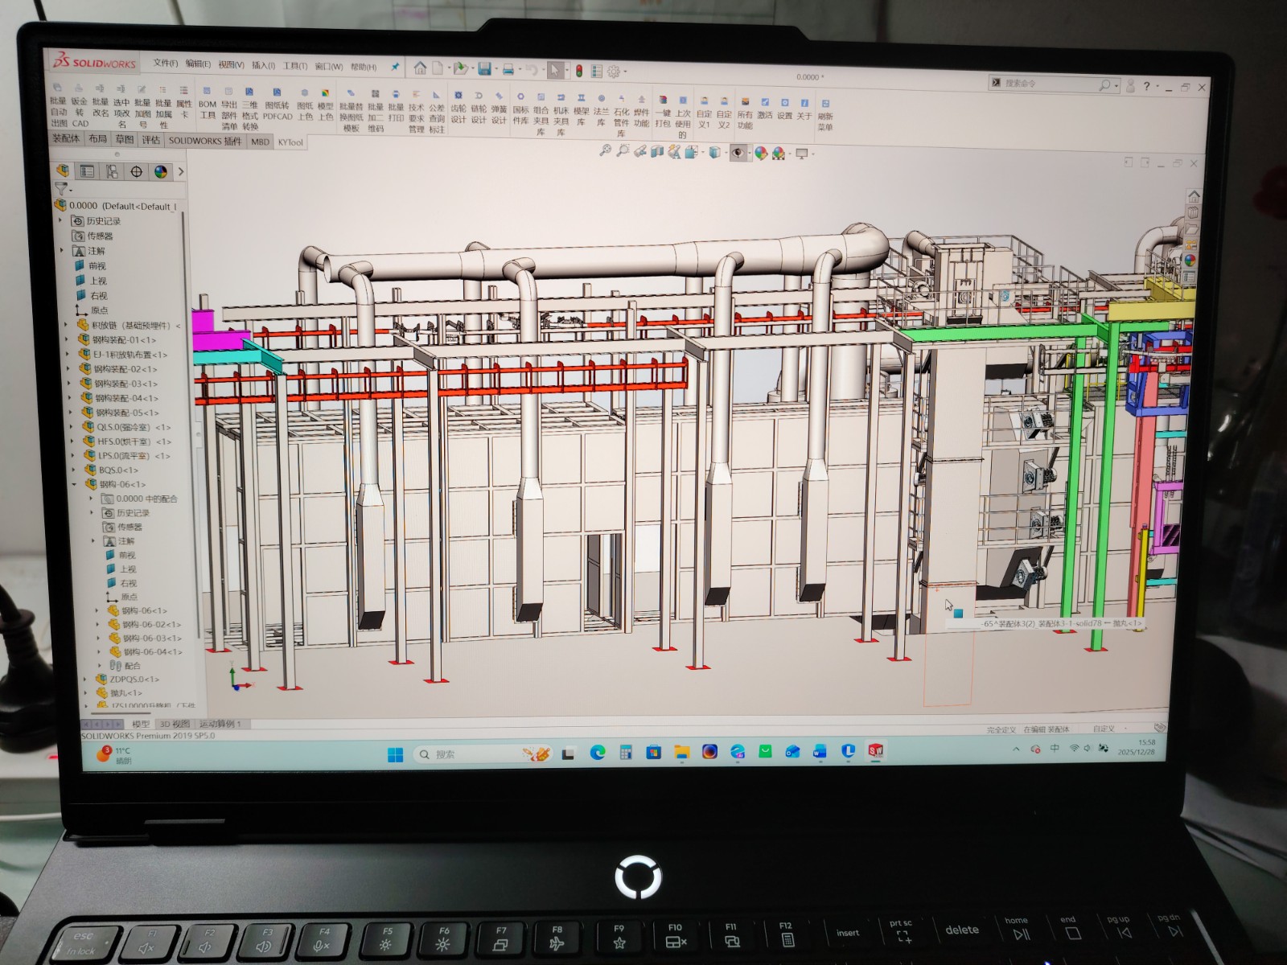This screenshot has height=965, width=1287.
Task: Toggle the Select cursor tool
Action: point(554,70)
